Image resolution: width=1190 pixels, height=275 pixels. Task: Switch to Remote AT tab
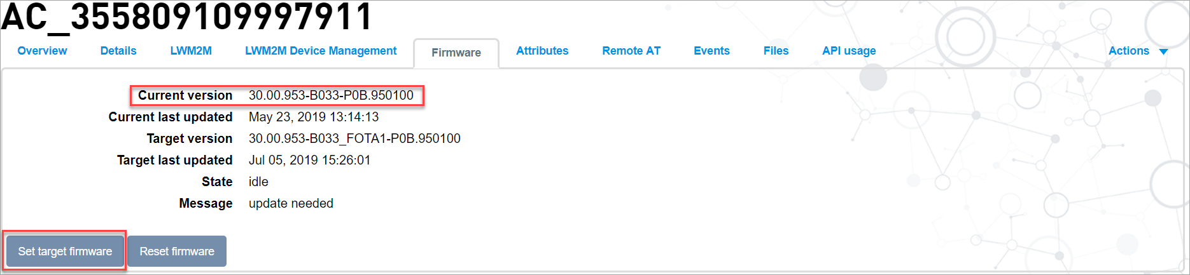pyautogui.click(x=631, y=51)
